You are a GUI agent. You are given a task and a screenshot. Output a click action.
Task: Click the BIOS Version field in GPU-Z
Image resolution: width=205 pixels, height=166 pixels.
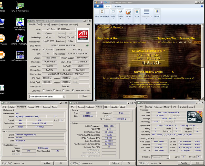[63, 46]
